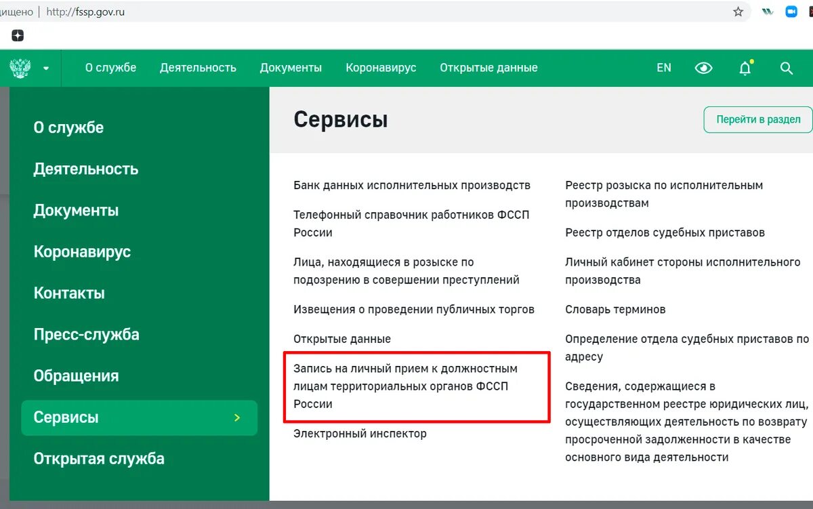Select sidebar item Обращения
Viewport: 813px width, 509px height.
(76, 375)
